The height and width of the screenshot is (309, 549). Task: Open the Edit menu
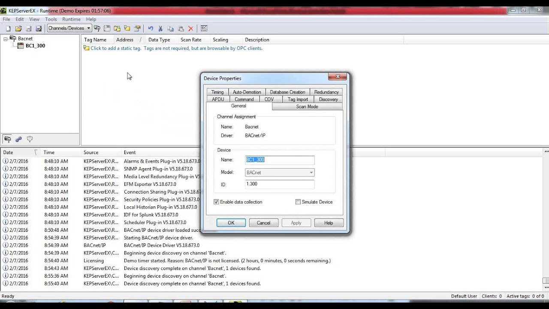(20, 19)
